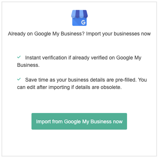
Task: Click the word 'Instant' in first bullet
Action: point(33,58)
